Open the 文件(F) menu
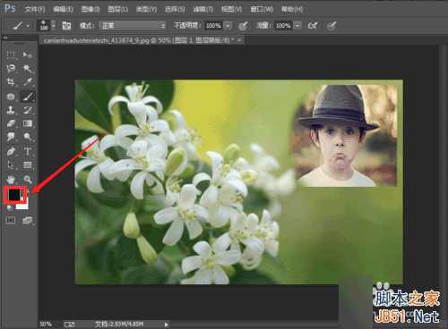448x329 pixels. click(35, 10)
